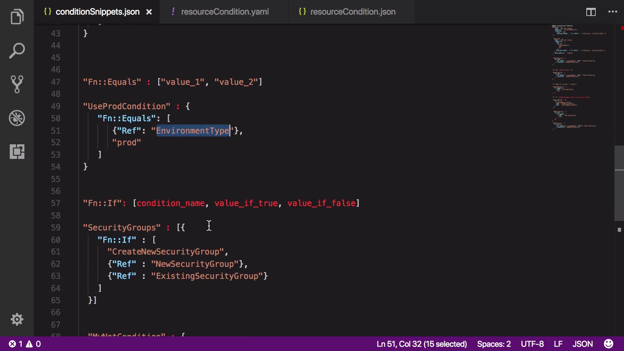Screen dimensions: 624x351
Task: Show the errors and warnings count
Action: pyautogui.click(x=25, y=344)
